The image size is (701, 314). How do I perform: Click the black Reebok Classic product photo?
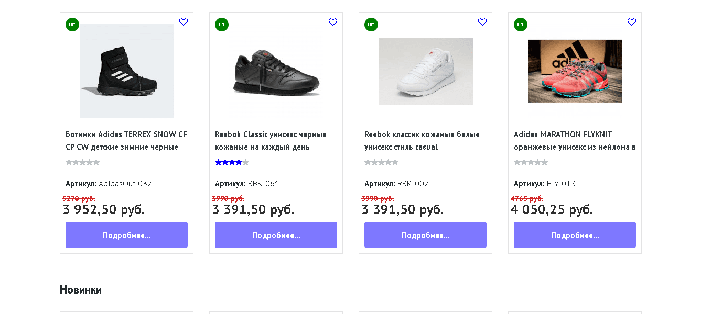coord(276,71)
